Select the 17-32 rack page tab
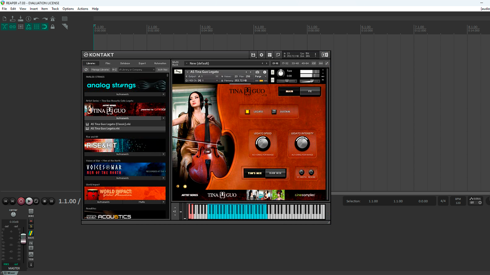The width and height of the screenshot is (490, 275). click(285, 63)
